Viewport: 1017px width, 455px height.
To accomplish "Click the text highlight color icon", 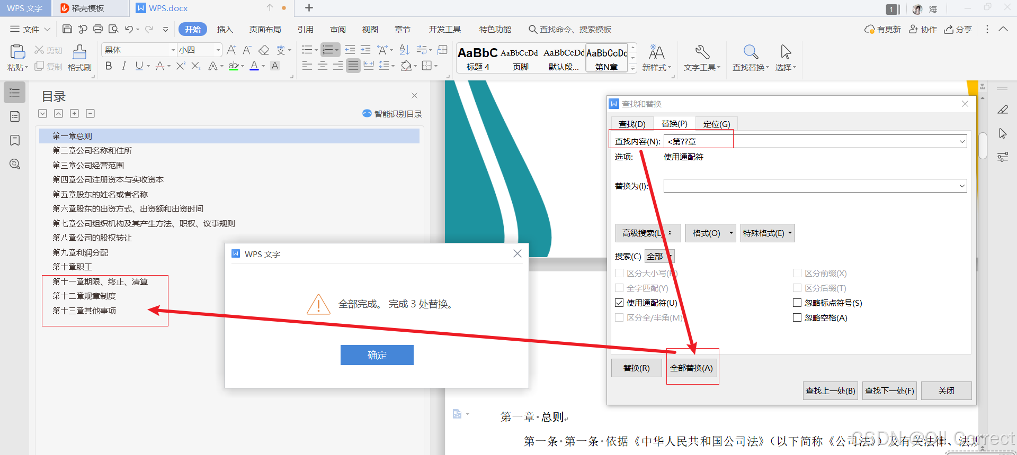I will pyautogui.click(x=233, y=66).
